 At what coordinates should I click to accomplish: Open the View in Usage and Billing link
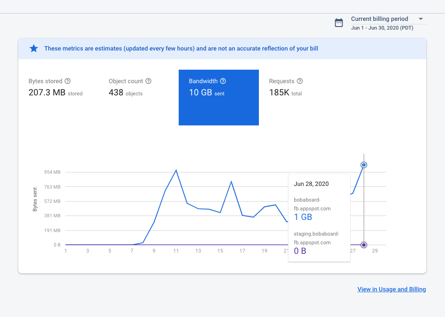[391, 289]
